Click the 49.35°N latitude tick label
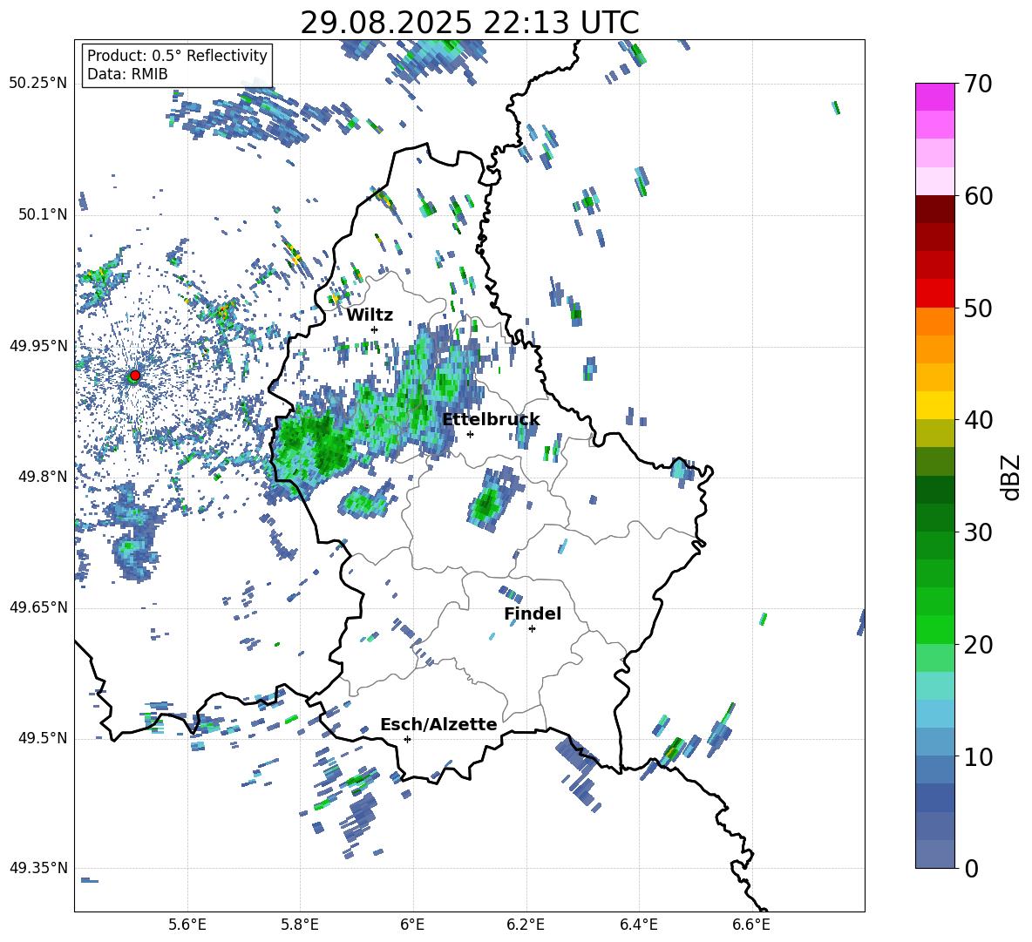 click(x=38, y=868)
